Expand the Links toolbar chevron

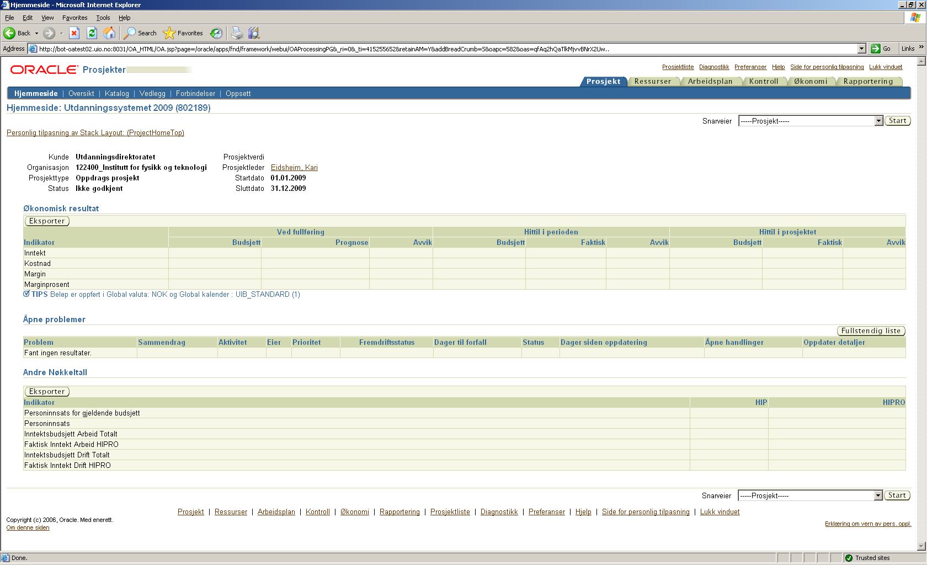tap(921, 47)
